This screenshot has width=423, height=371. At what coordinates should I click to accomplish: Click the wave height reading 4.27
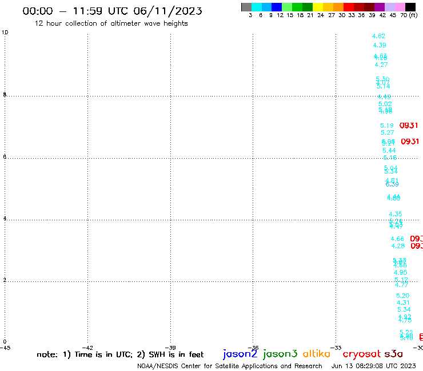pos(381,64)
